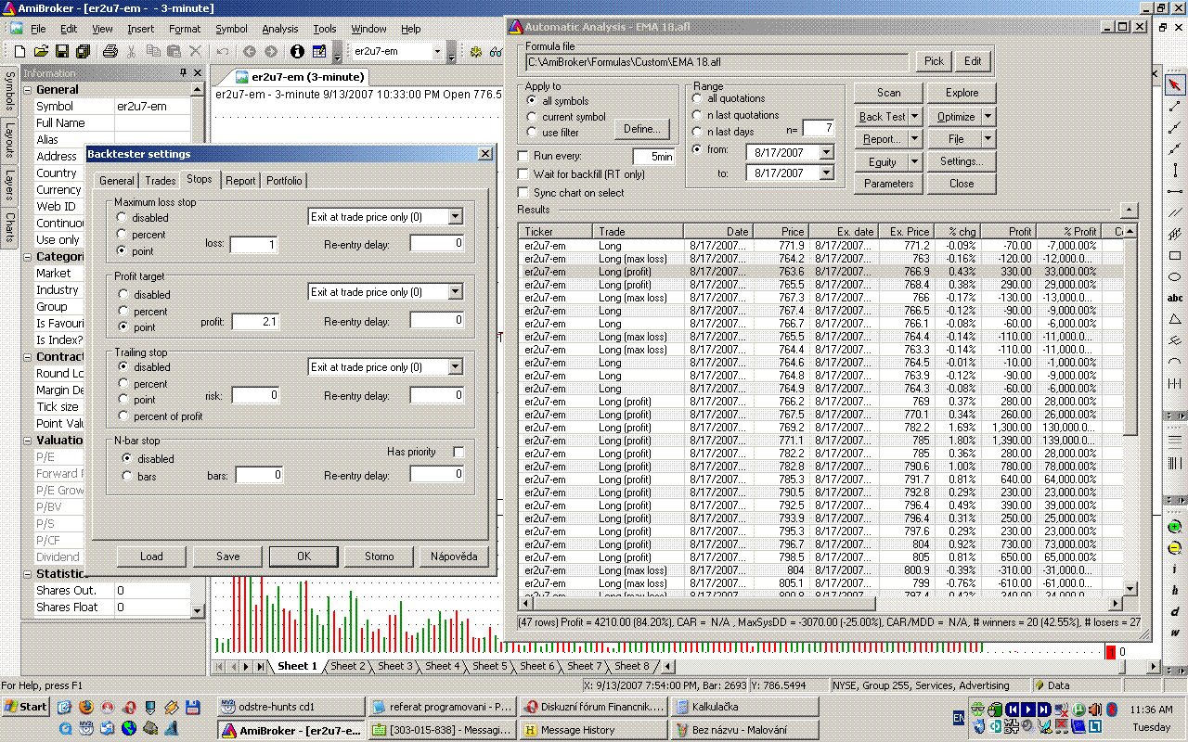Open the Range from date dropdown
Image resolution: width=1188 pixels, height=742 pixels.
point(826,152)
